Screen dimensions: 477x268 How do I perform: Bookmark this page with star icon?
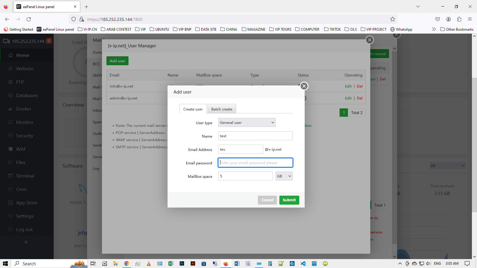[392, 19]
